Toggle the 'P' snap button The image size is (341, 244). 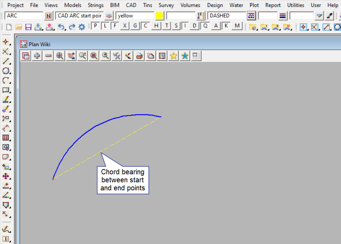pos(95,26)
